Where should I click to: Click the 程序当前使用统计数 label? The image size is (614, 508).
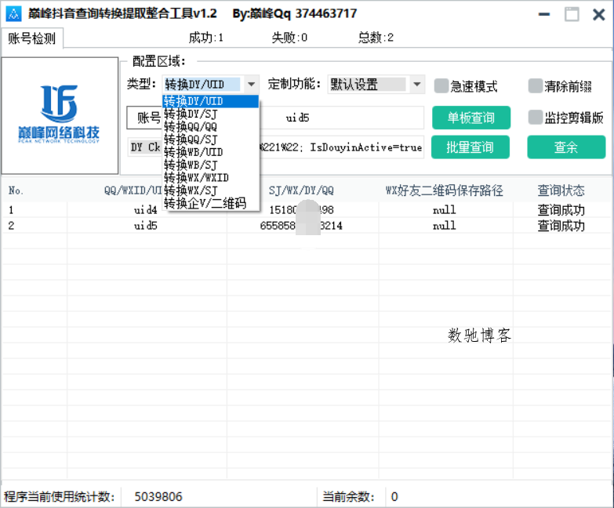click(59, 497)
